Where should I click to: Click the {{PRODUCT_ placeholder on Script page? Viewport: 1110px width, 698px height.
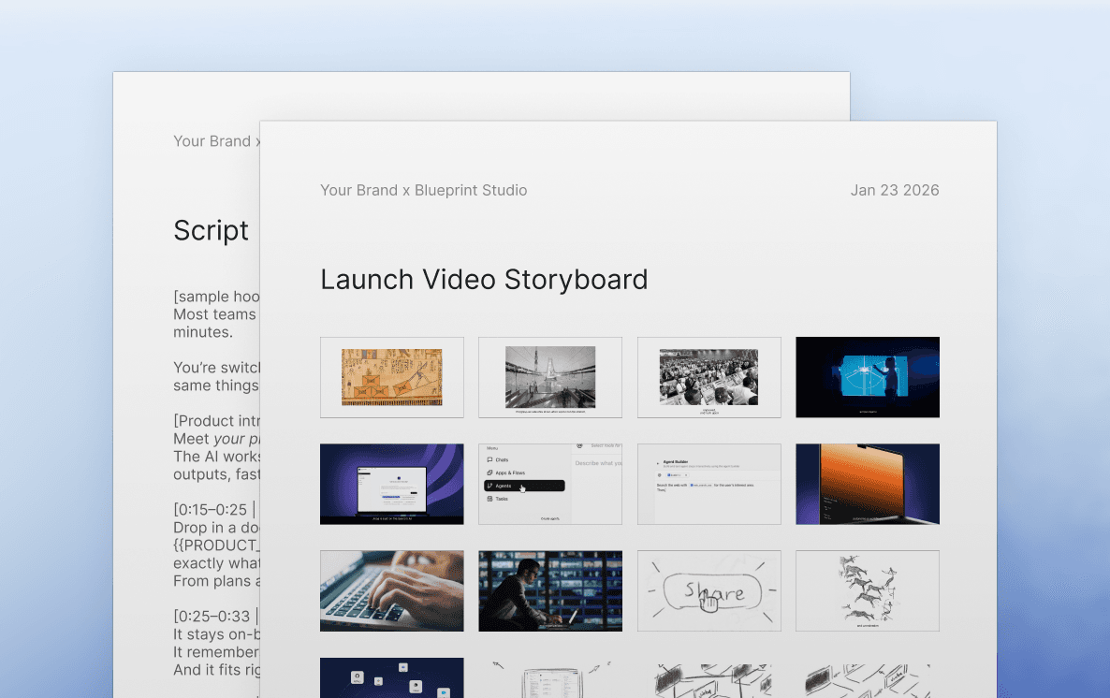click(x=216, y=545)
